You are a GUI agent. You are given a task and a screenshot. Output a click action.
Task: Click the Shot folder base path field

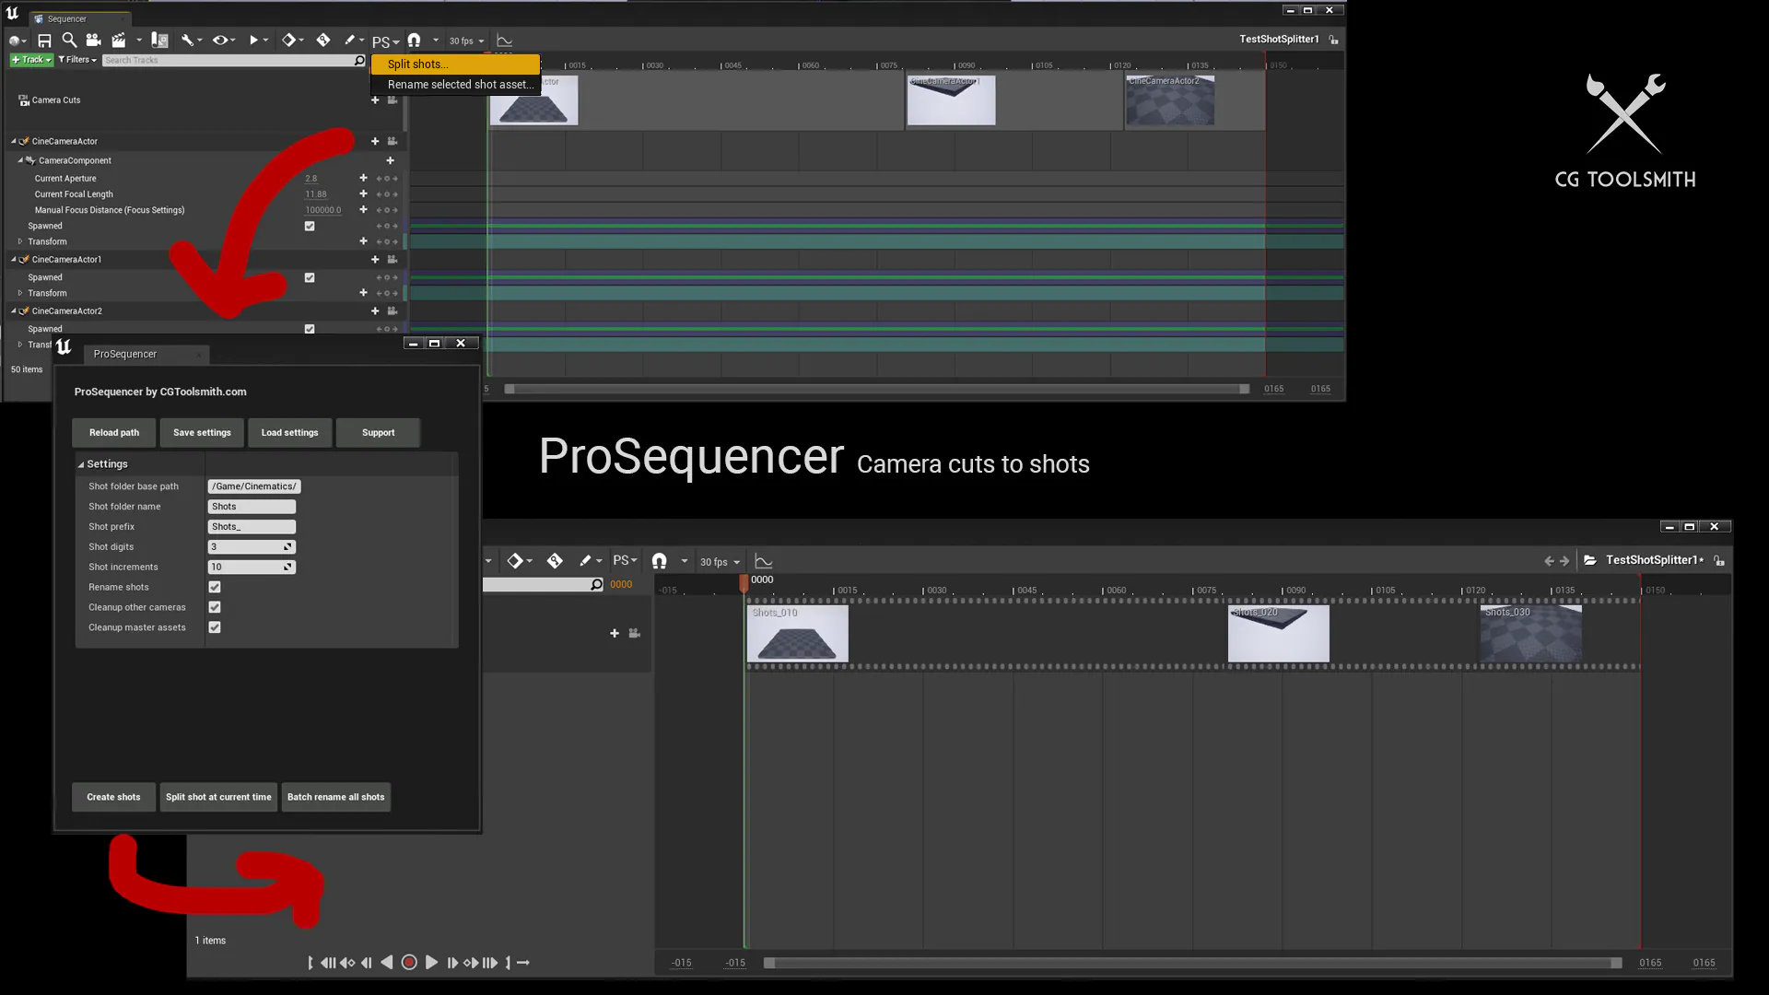(254, 486)
